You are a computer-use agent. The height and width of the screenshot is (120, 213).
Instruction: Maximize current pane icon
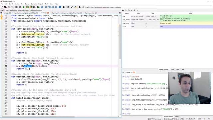64,7
